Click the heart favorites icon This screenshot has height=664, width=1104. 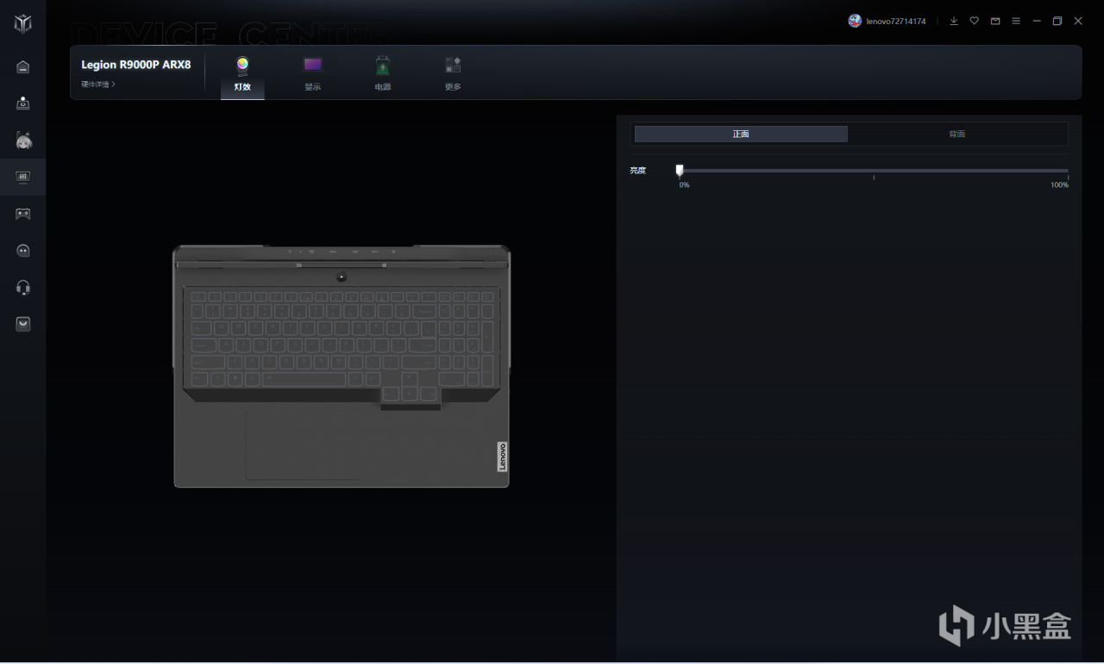click(975, 21)
